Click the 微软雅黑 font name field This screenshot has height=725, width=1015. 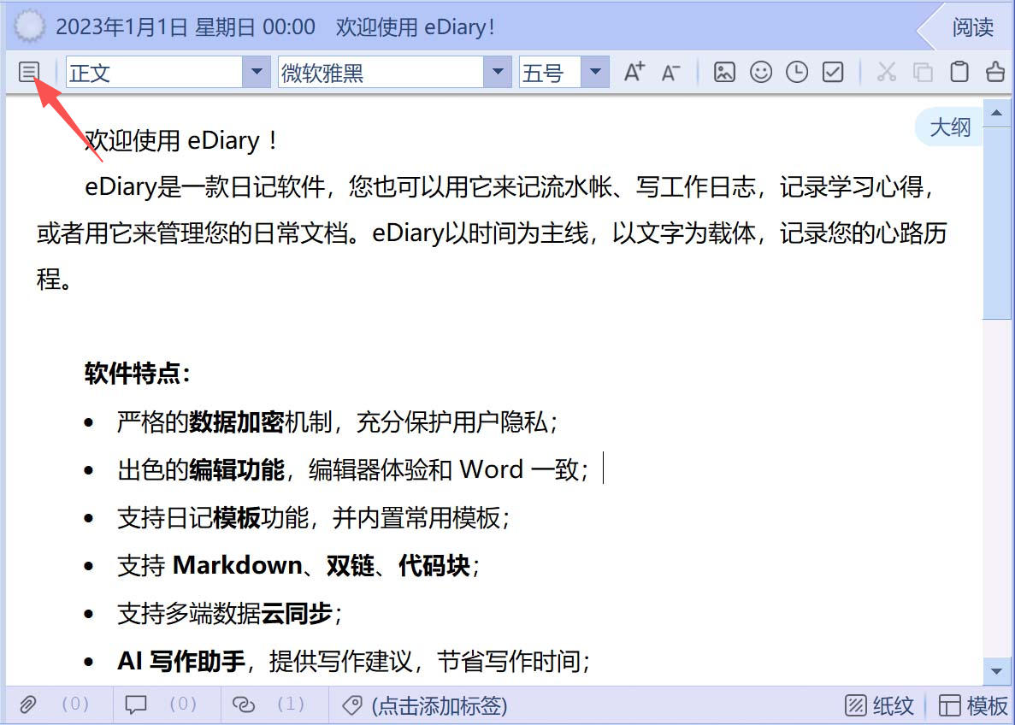[381, 72]
